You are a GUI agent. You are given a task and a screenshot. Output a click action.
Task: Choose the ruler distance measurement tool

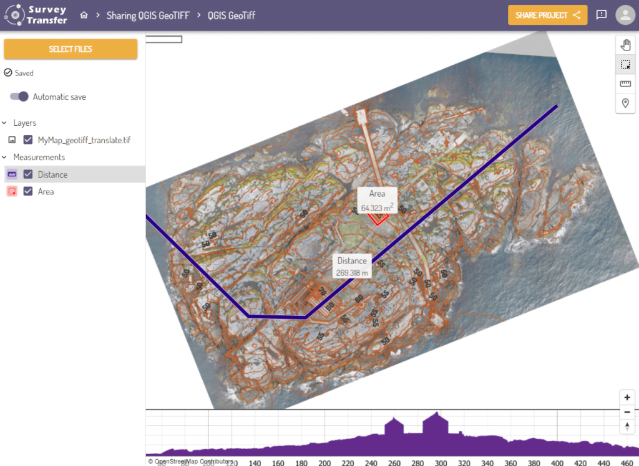point(625,83)
